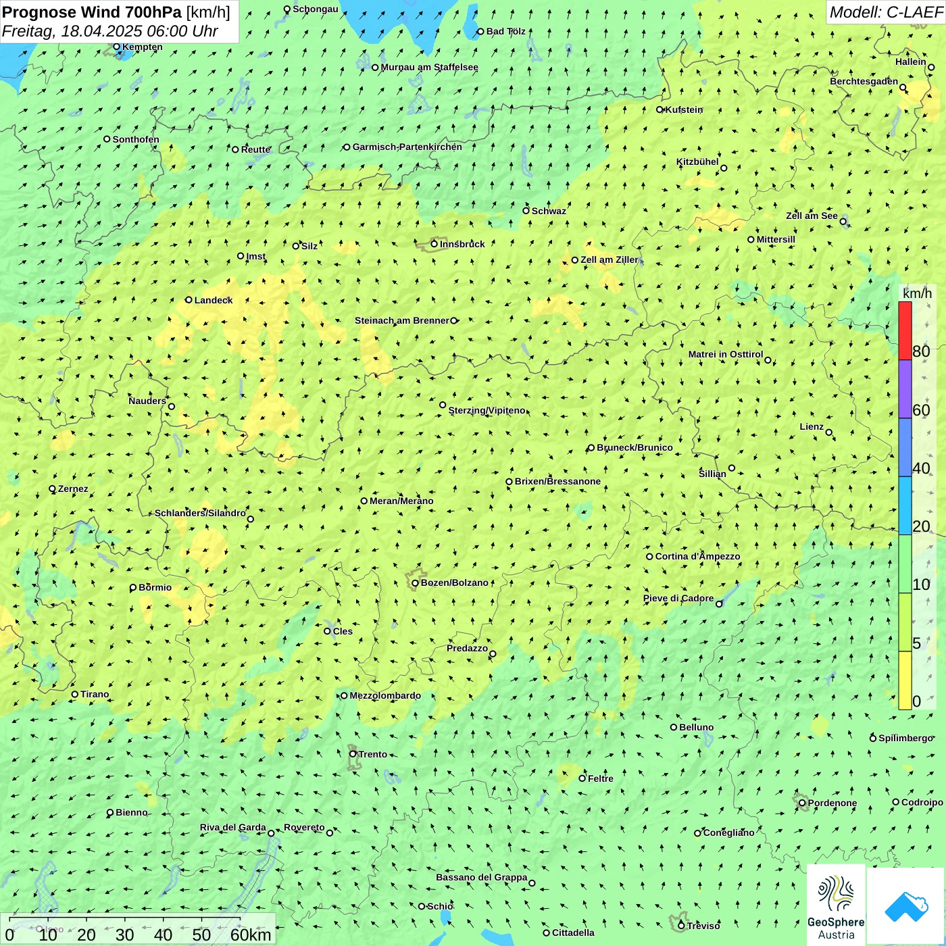Click the Conegliano label

tap(728, 832)
